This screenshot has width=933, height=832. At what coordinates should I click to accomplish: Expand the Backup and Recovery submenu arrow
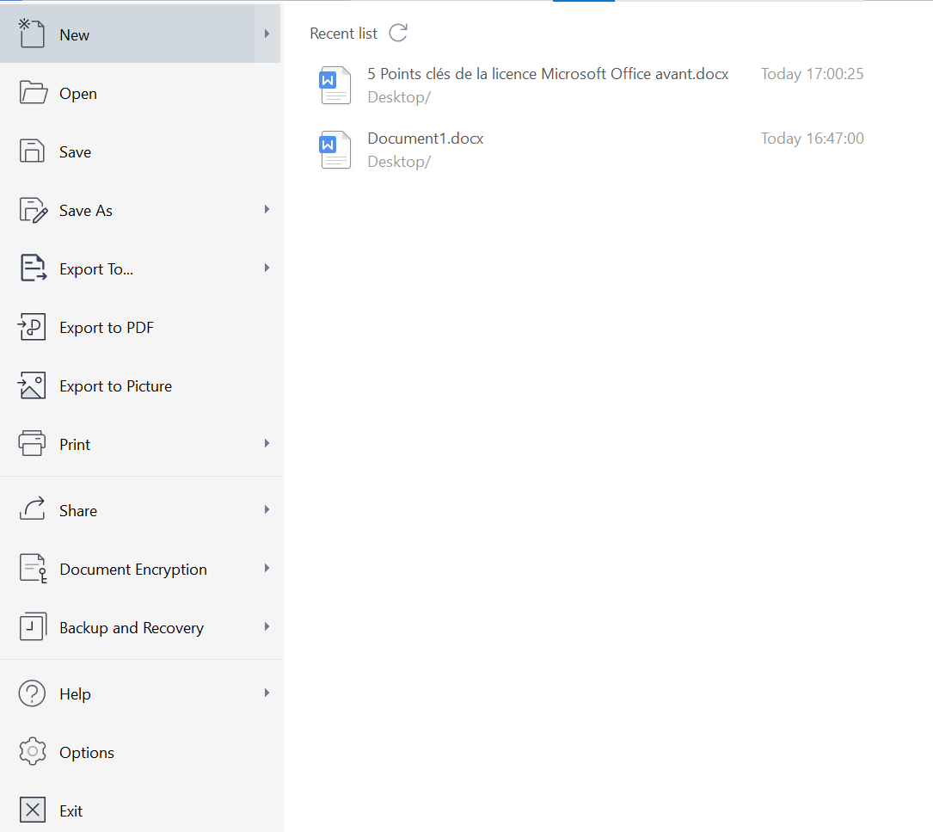click(267, 626)
